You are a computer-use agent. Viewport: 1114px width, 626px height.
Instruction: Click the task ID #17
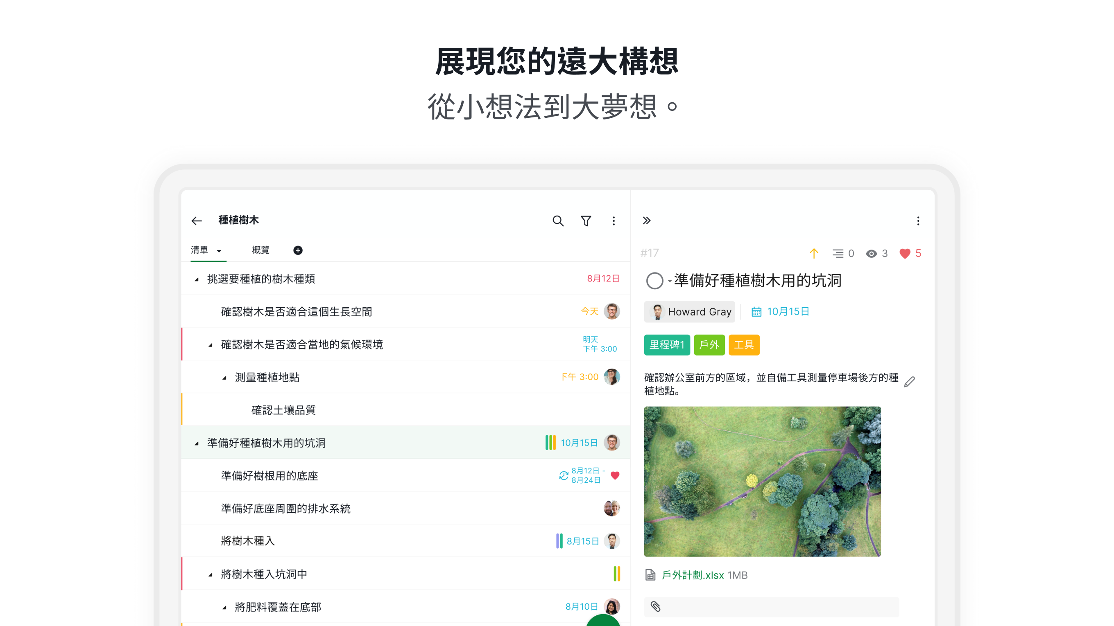pos(650,253)
